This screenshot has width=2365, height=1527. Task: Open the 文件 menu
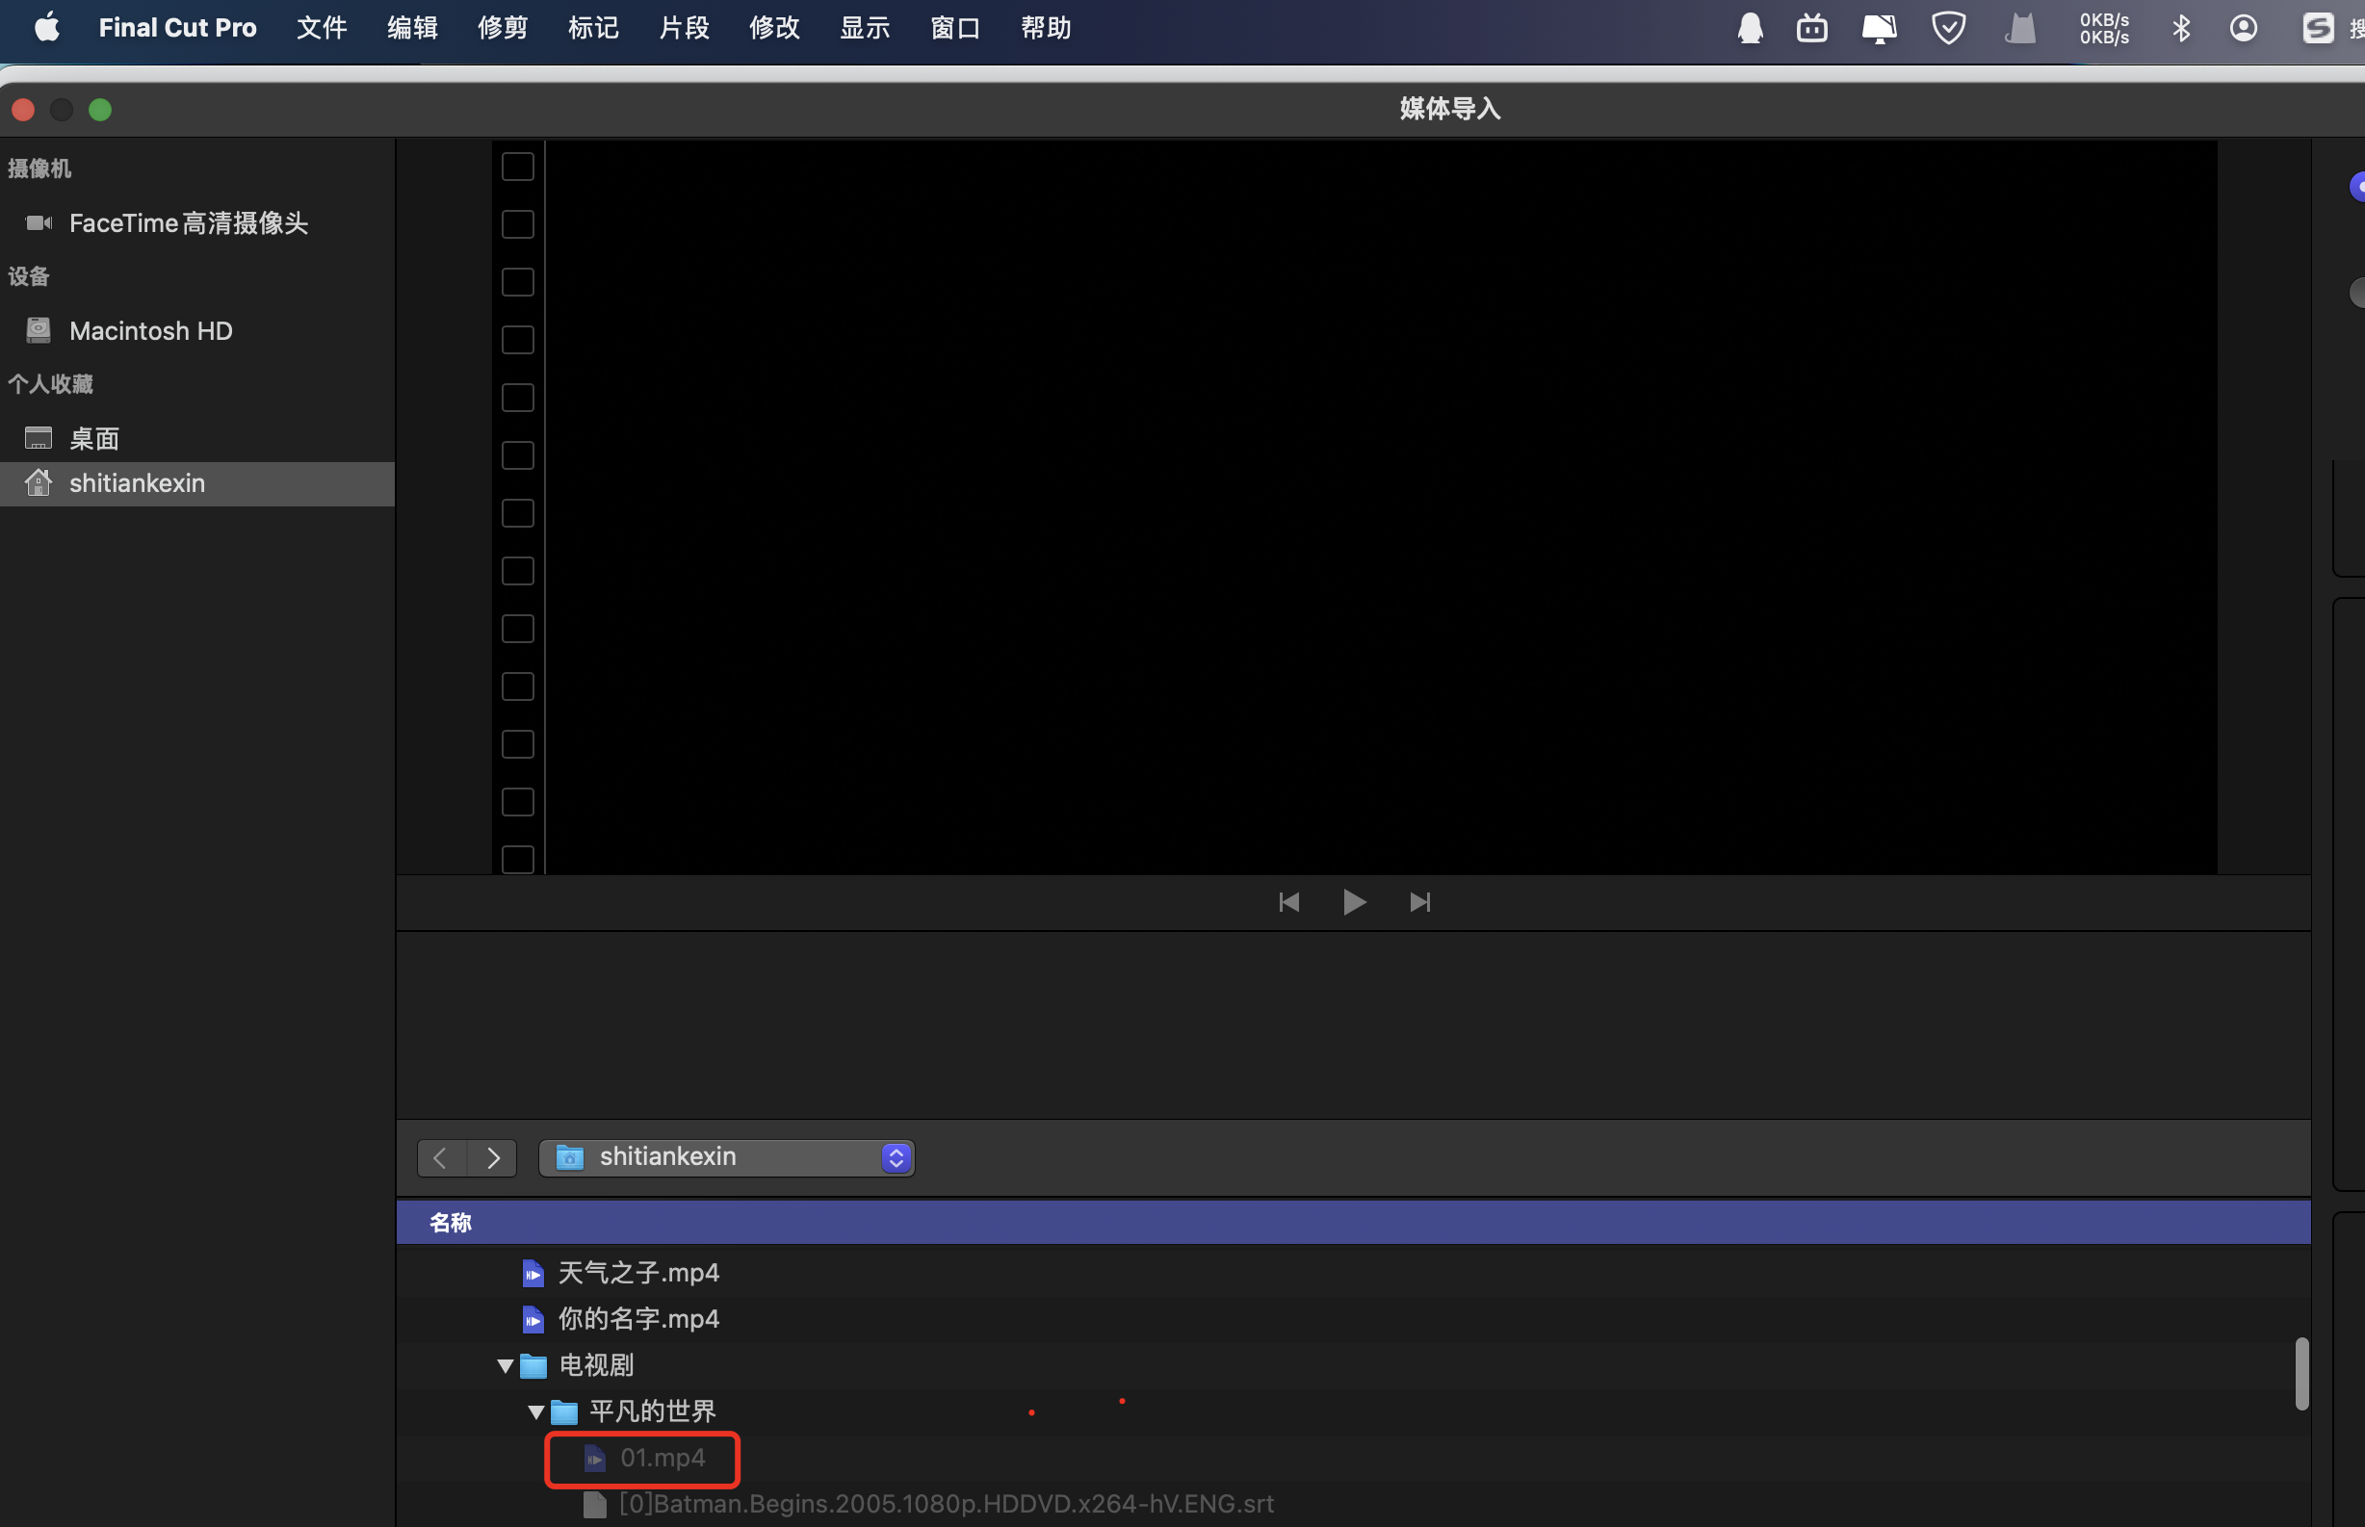(322, 28)
